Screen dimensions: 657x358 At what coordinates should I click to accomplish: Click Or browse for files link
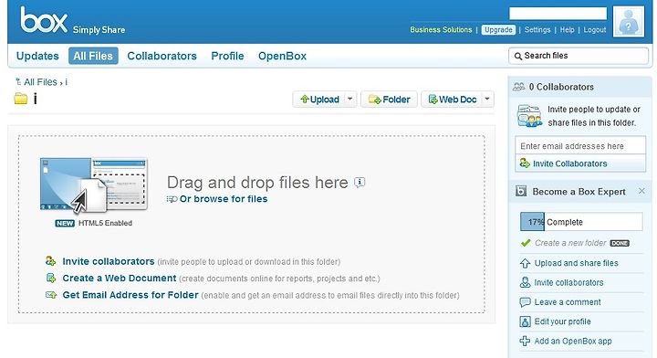[x=224, y=199]
